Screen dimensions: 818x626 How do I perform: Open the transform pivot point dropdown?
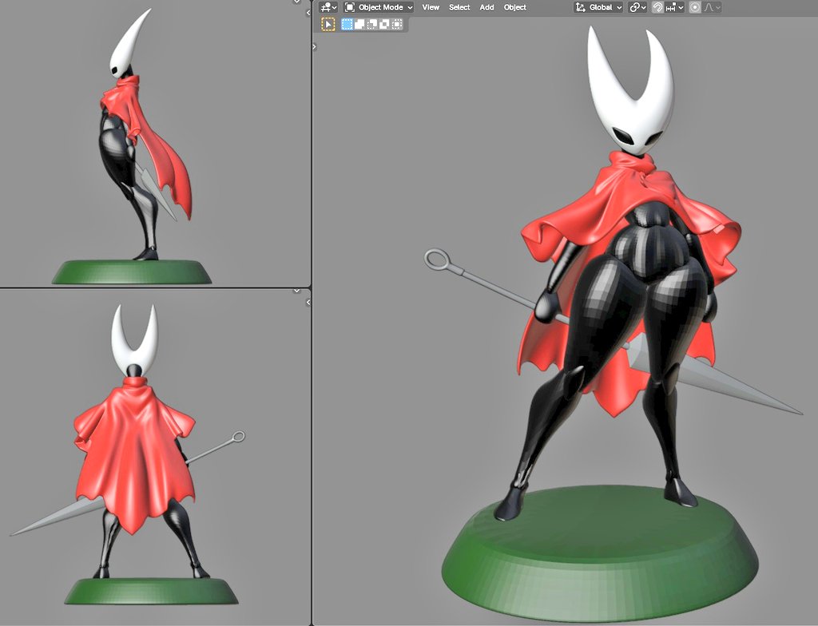[x=637, y=7]
